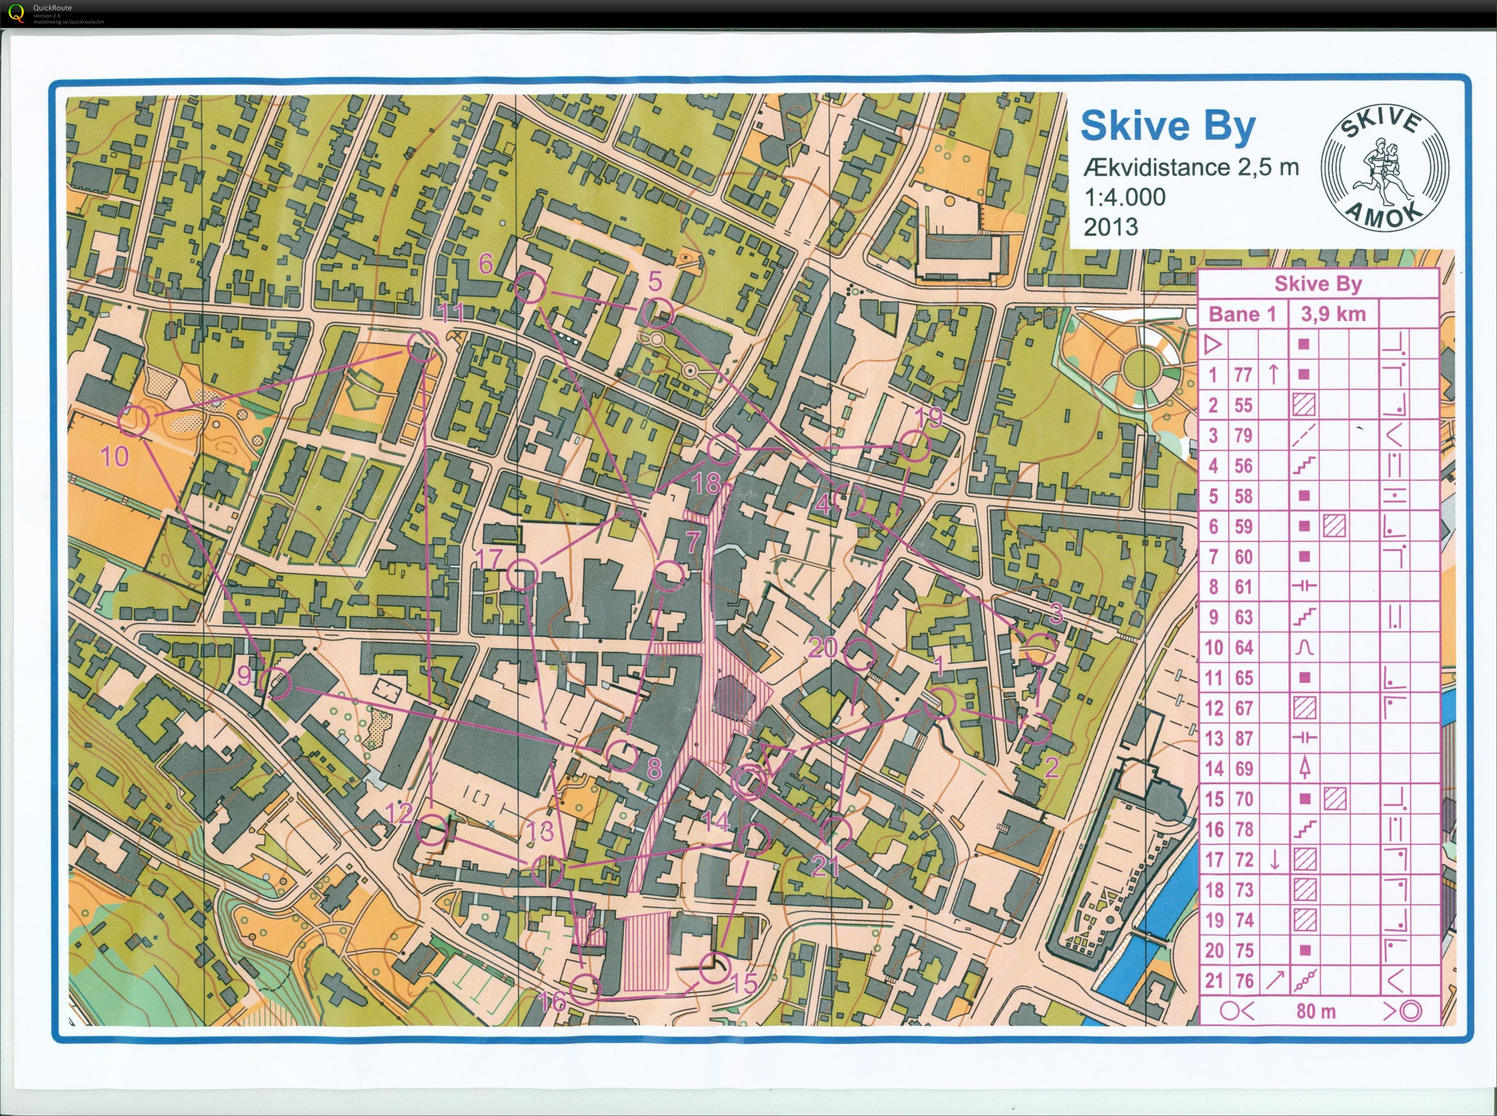Click control code "75" in the table
Image resolution: width=1497 pixels, height=1116 pixels.
click(1243, 951)
